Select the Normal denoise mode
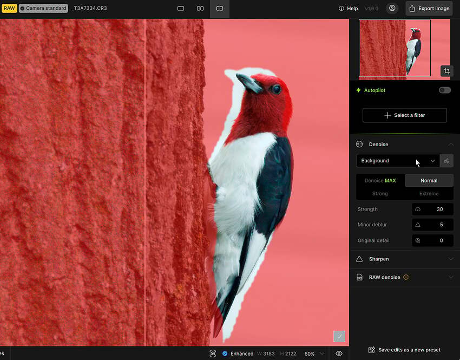Image resolution: width=460 pixels, height=360 pixels. pos(429,180)
